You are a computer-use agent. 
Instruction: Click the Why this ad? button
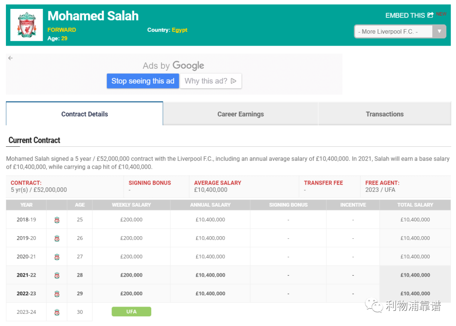(x=211, y=81)
